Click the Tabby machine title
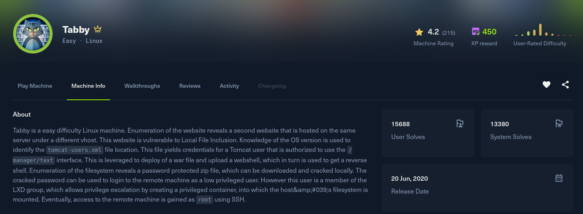The height and width of the screenshot is (214, 583). [76, 30]
